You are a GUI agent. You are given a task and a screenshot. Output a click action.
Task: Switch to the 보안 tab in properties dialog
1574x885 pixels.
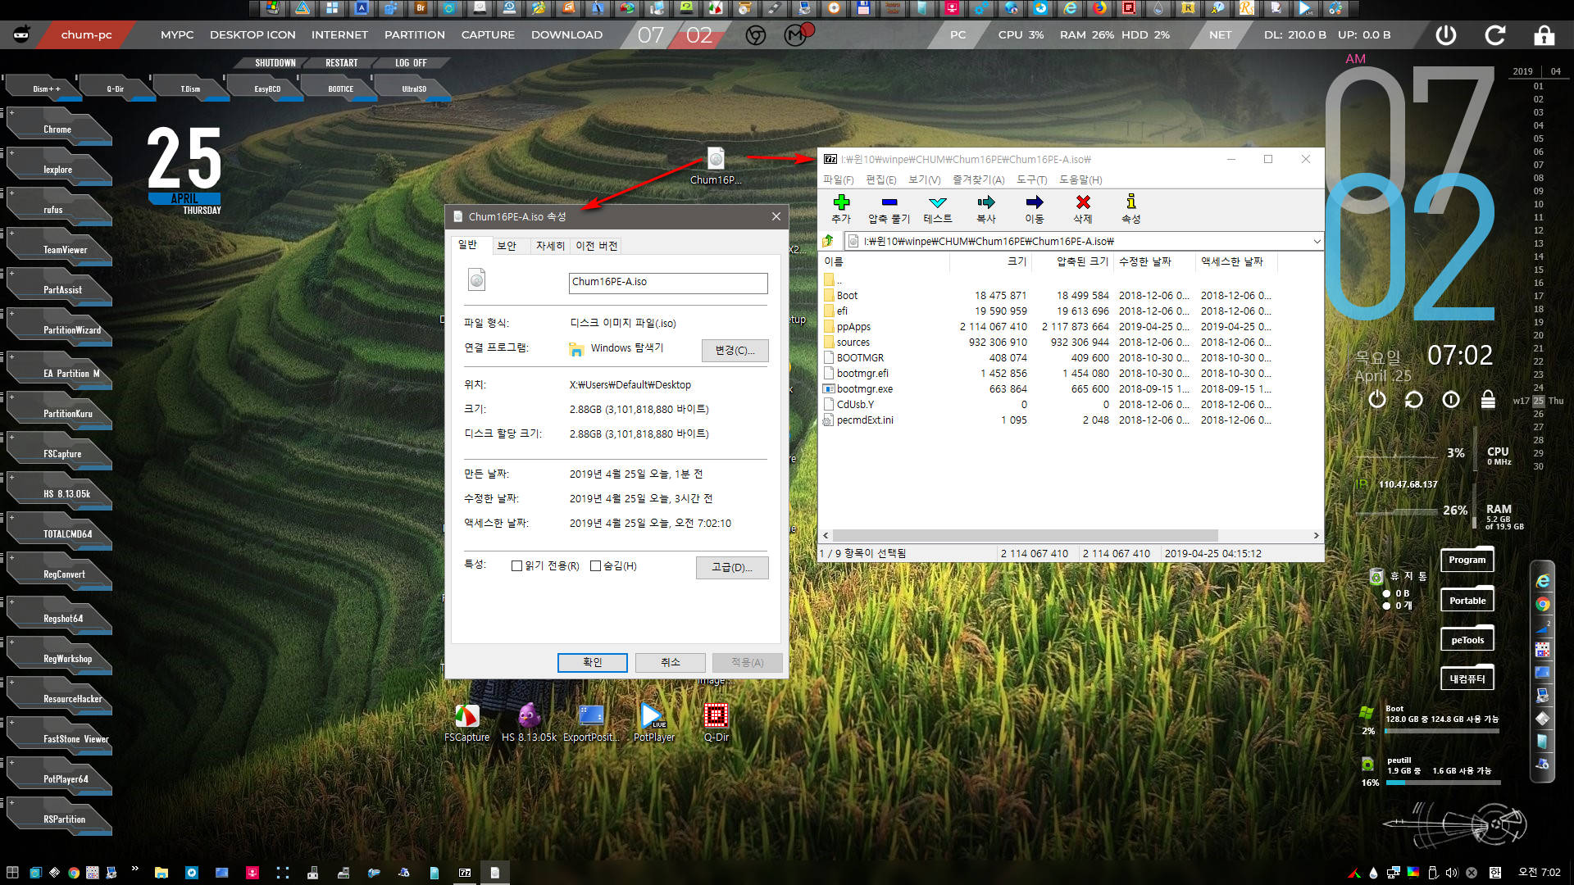(506, 246)
